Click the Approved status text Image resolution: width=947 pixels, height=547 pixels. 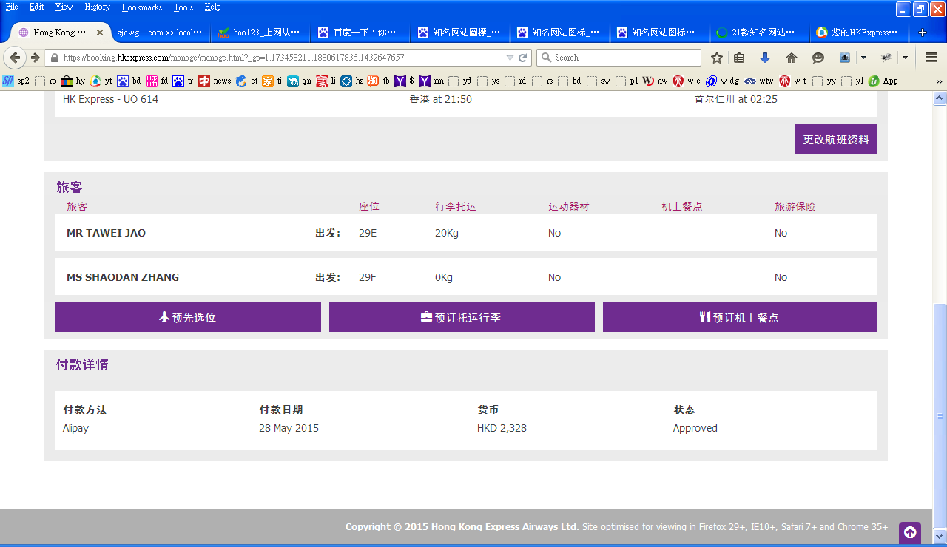[695, 428]
